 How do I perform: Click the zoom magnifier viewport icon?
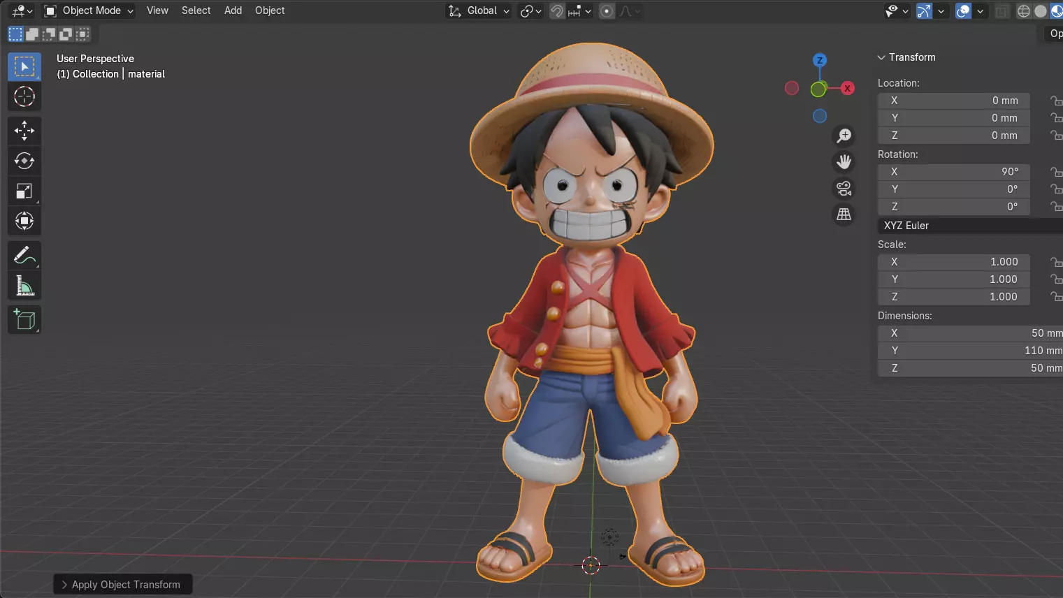point(844,136)
